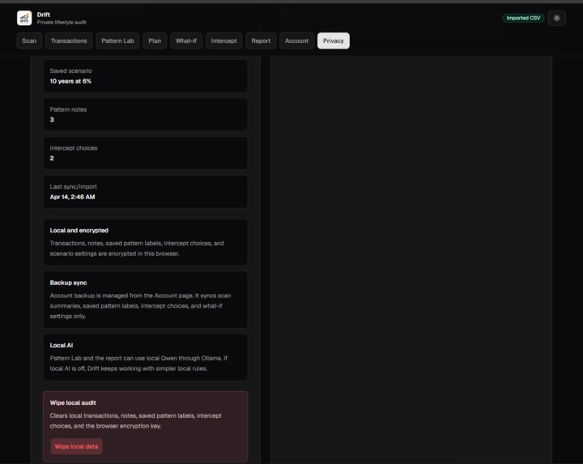583x464 pixels.
Task: Click the encrypted-in-this-browser description text
Action: pos(137,249)
